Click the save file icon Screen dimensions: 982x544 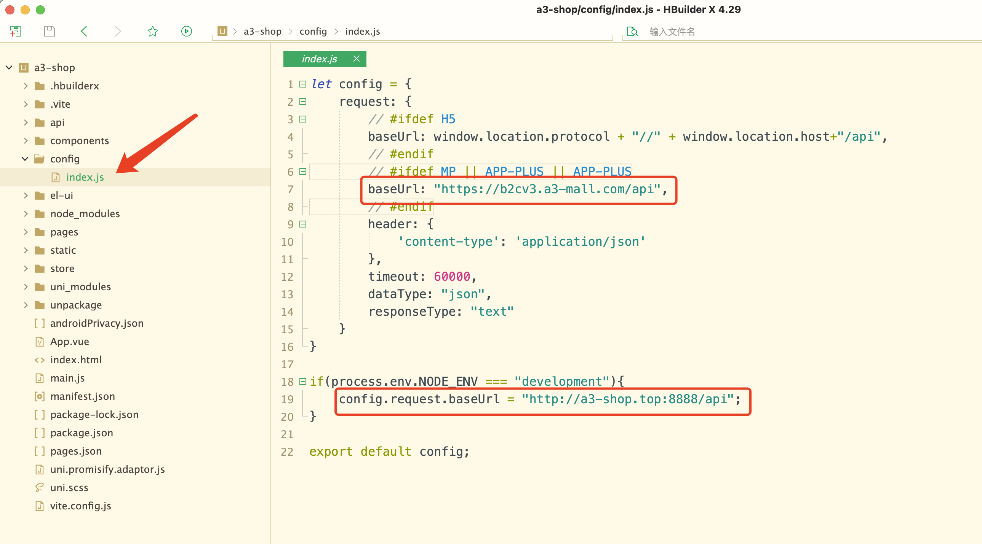49,31
